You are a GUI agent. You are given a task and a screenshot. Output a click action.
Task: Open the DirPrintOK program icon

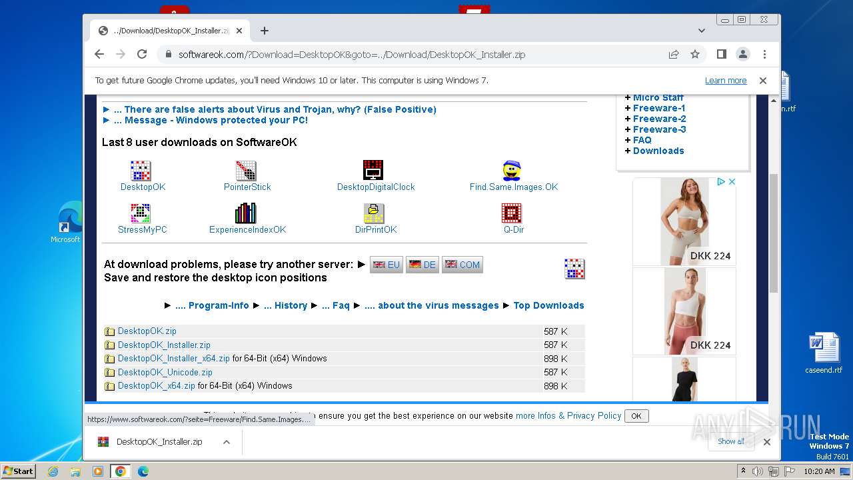(x=374, y=213)
